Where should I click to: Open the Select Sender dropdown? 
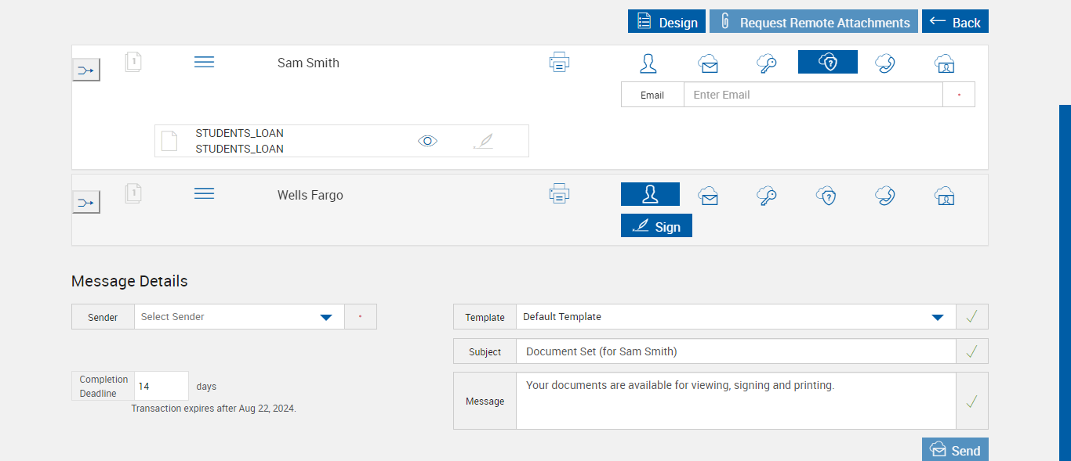(239, 317)
